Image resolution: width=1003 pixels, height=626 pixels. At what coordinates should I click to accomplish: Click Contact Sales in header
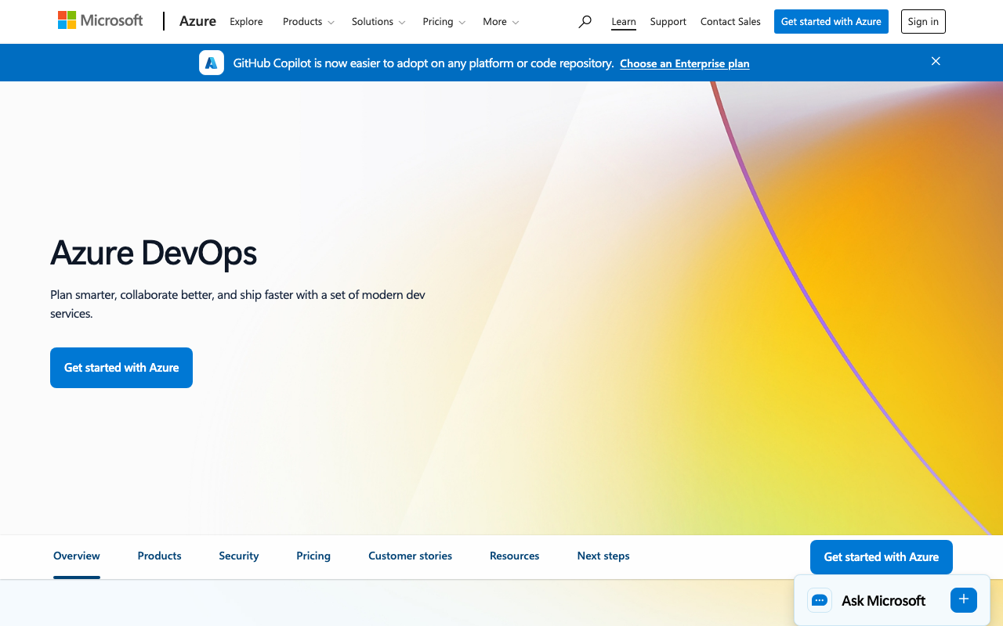click(x=730, y=22)
